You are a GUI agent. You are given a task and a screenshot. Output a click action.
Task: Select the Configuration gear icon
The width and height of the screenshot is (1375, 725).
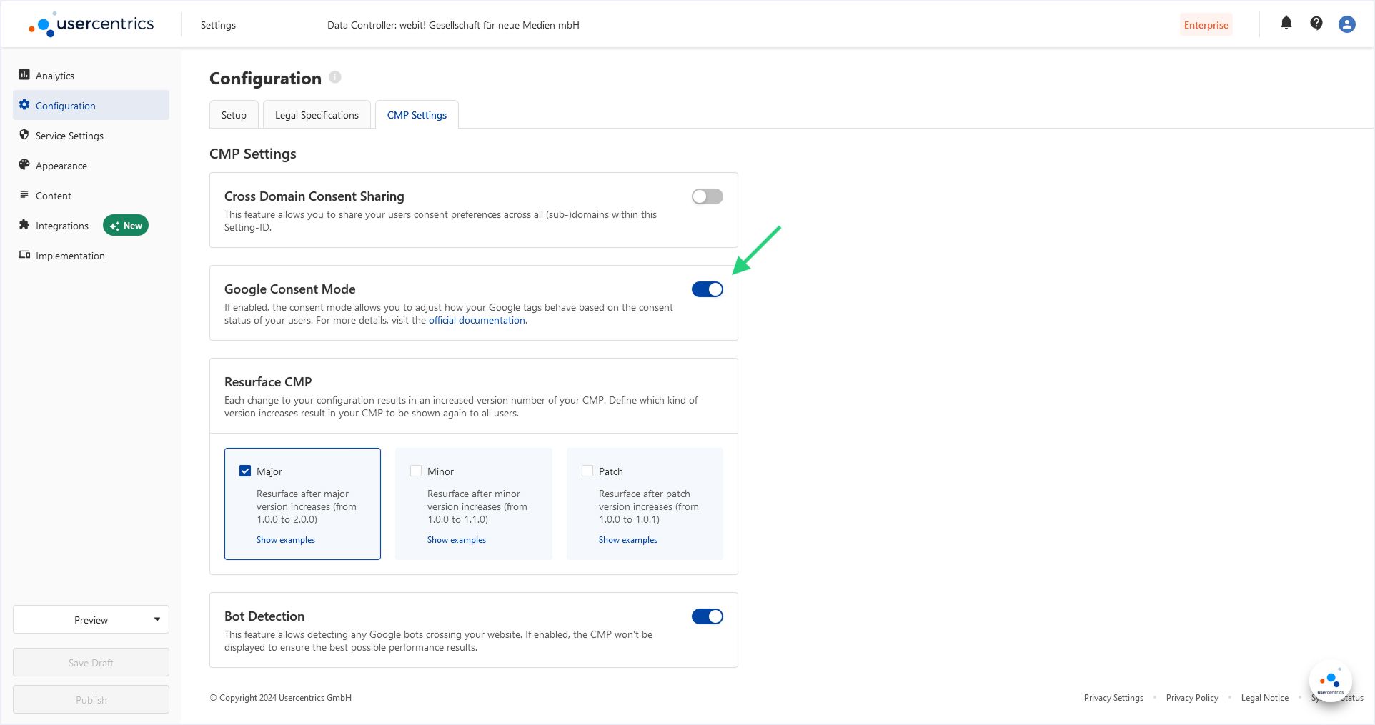pos(24,105)
